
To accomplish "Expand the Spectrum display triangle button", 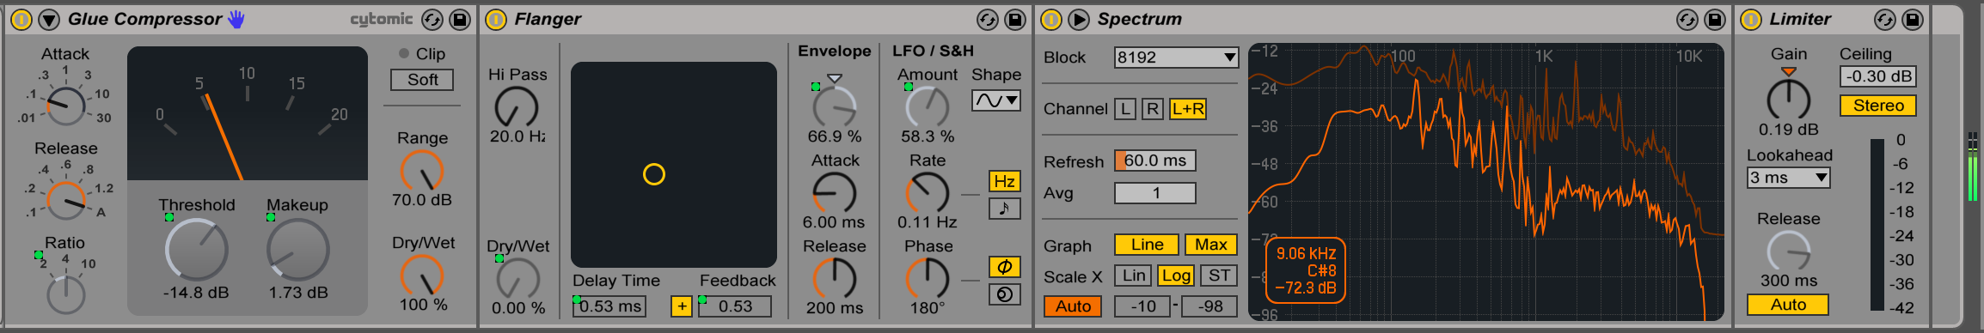I will (1079, 19).
